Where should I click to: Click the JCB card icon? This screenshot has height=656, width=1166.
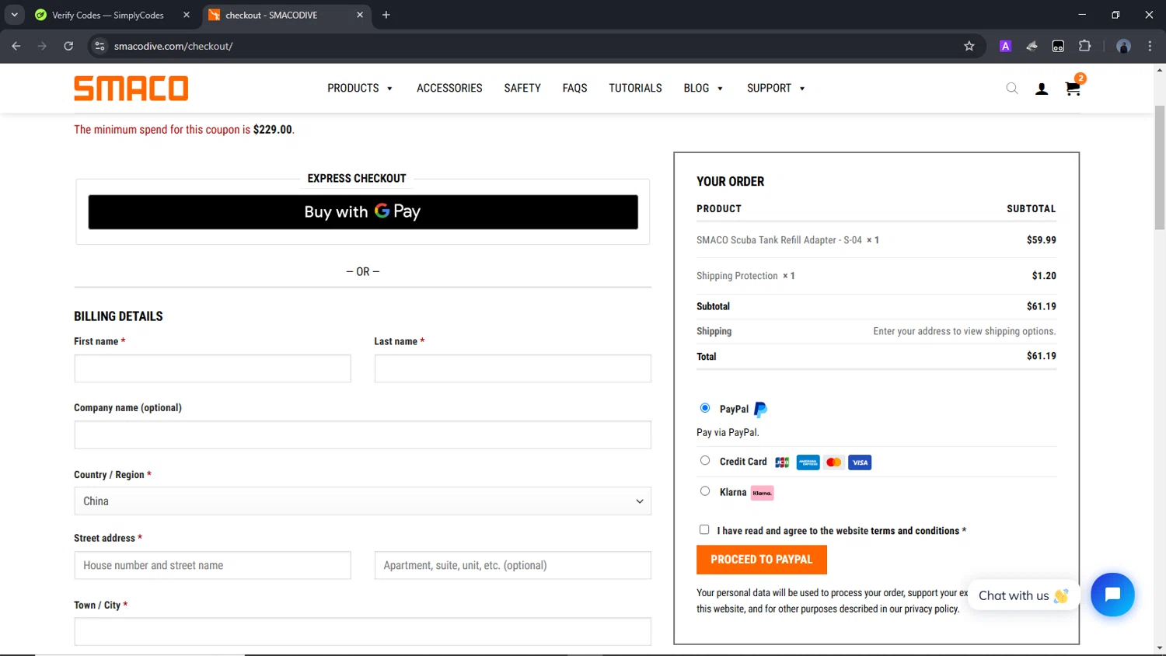click(782, 462)
